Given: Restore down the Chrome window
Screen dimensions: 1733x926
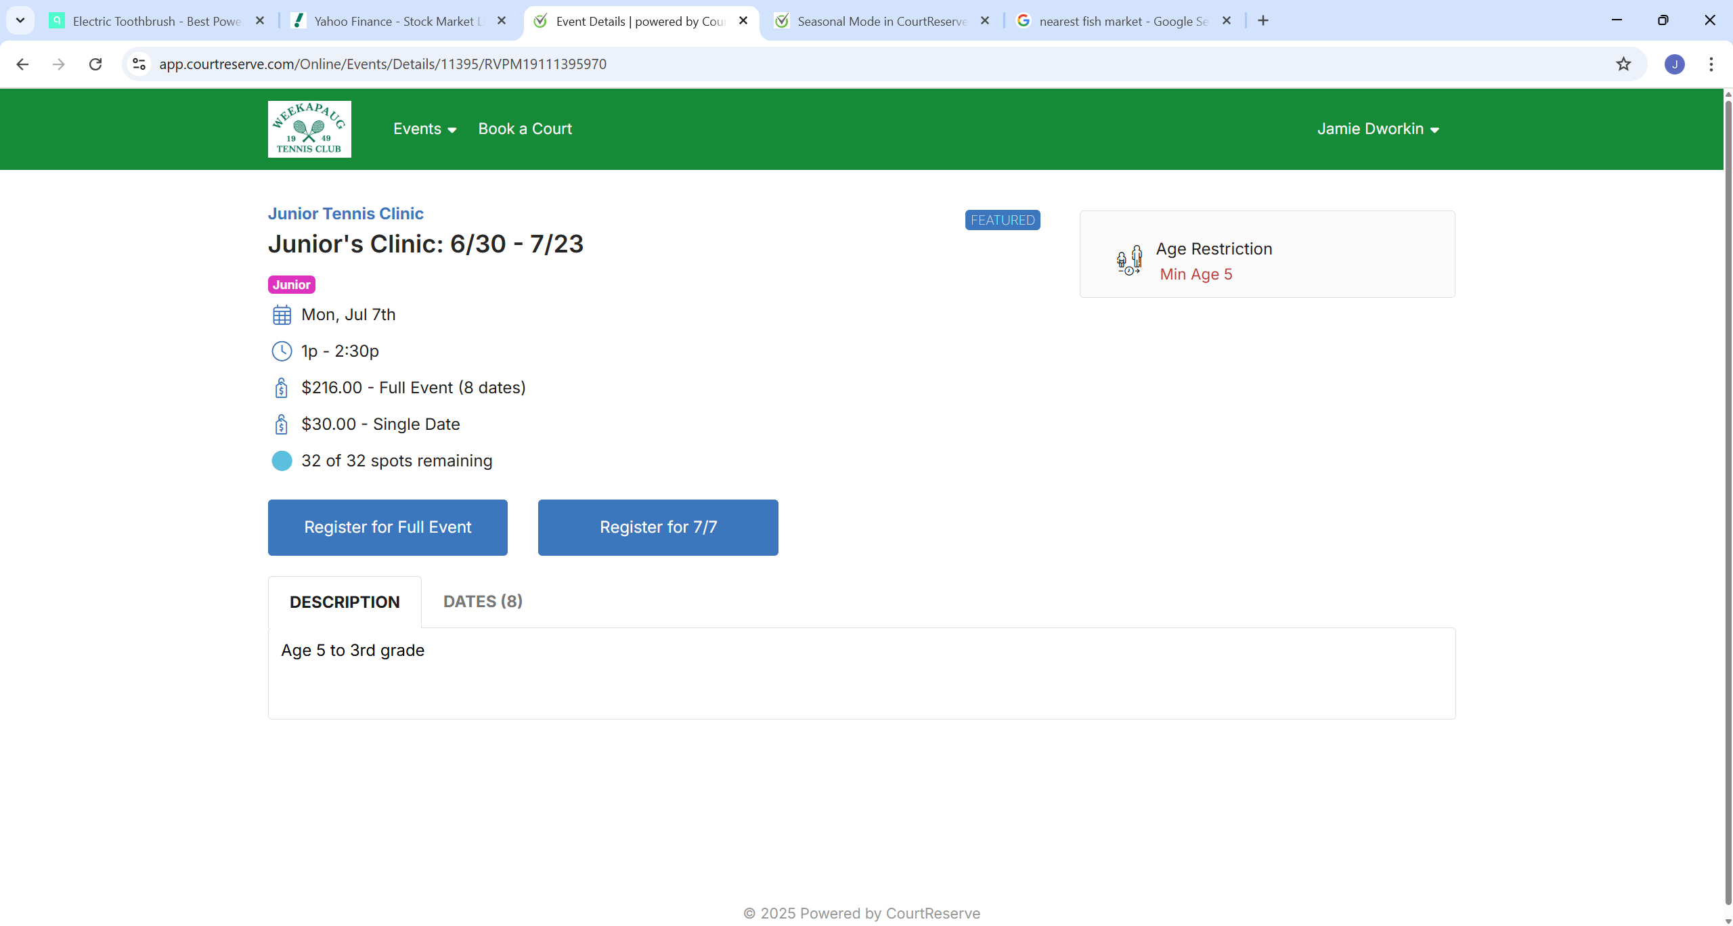Looking at the screenshot, I should tap(1663, 20).
